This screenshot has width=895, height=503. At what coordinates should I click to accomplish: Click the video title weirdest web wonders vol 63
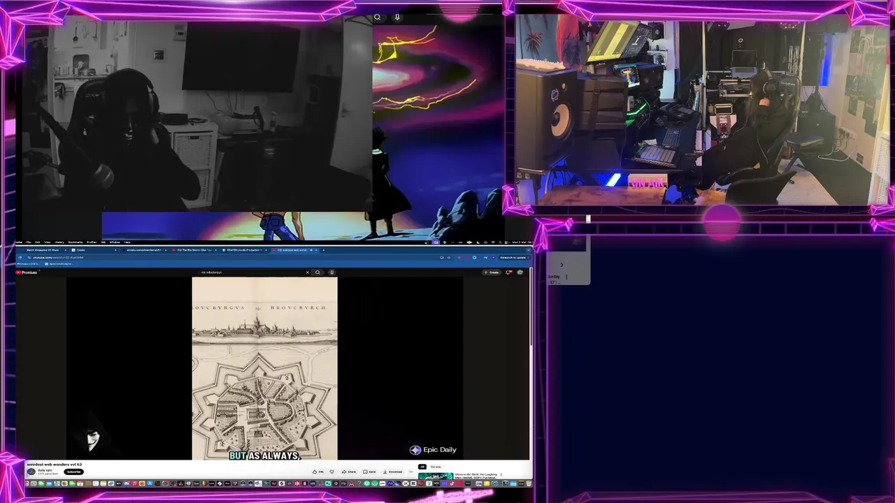pyautogui.click(x=55, y=465)
